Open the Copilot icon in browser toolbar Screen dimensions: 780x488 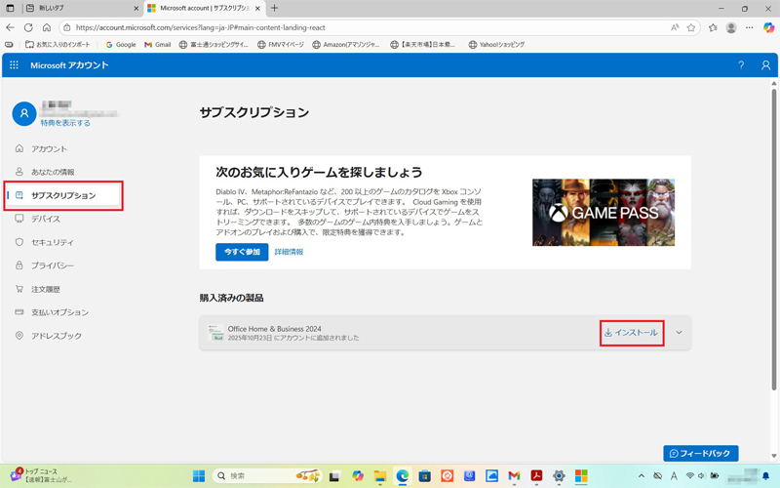[768, 28]
